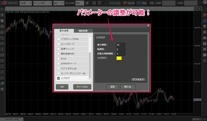Switch to the 基本指標 tab
The height and width of the screenshot is (121, 207).
64,31
